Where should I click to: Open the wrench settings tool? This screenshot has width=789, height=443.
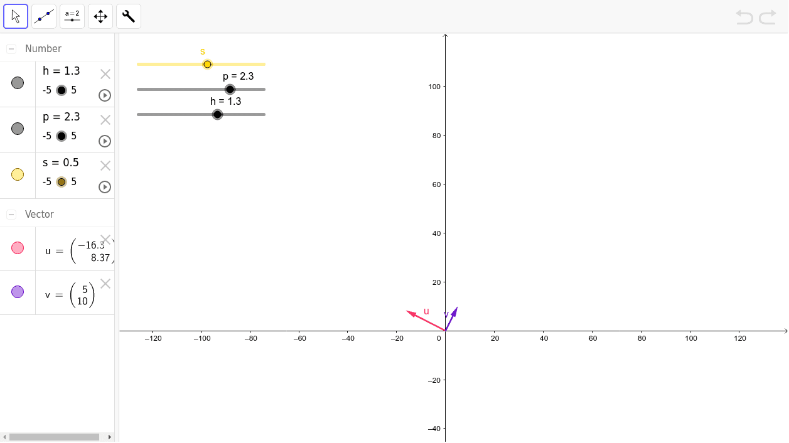click(x=129, y=16)
